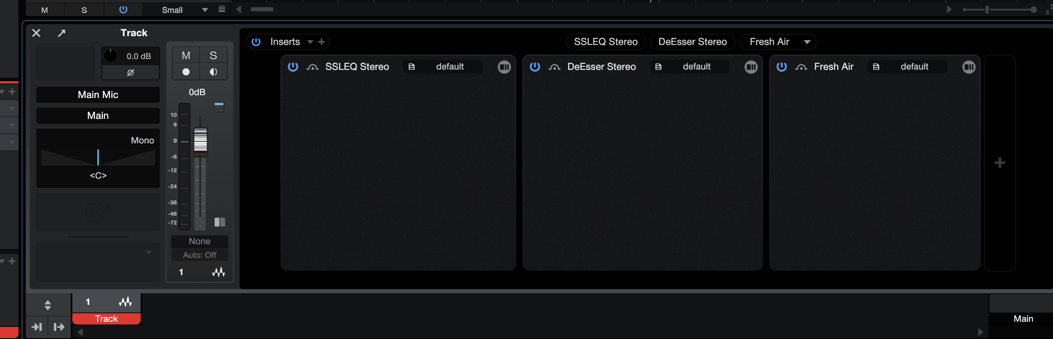1053x339 pixels.
Task: Adjust the input gain knob
Action: 111,56
